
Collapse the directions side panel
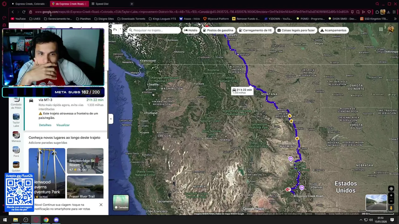(111, 119)
